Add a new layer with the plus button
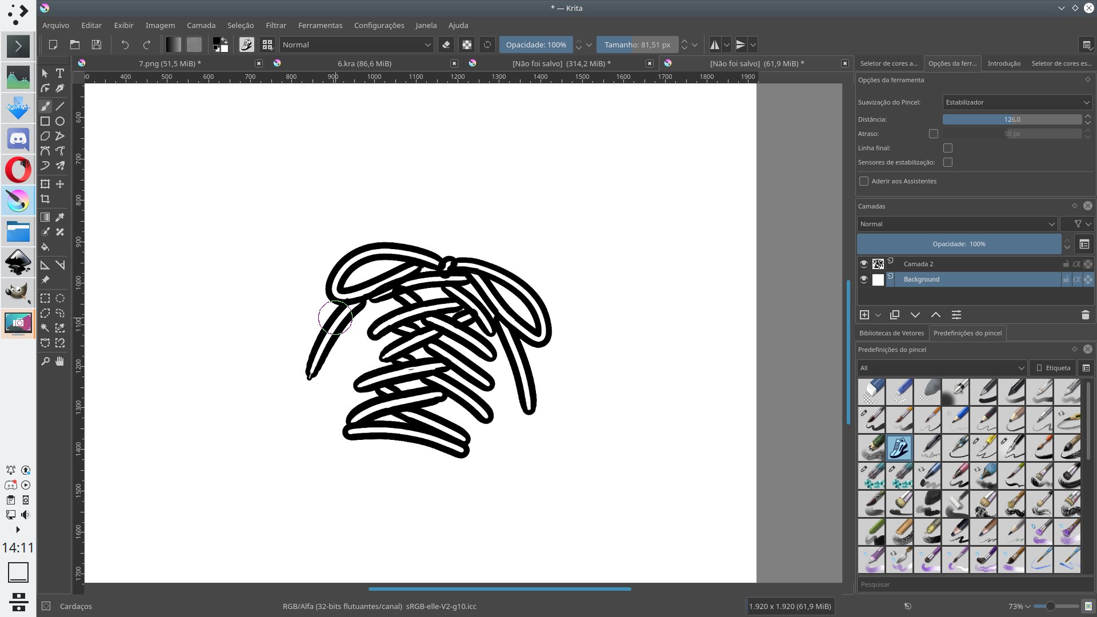The height and width of the screenshot is (617, 1097). coord(864,315)
